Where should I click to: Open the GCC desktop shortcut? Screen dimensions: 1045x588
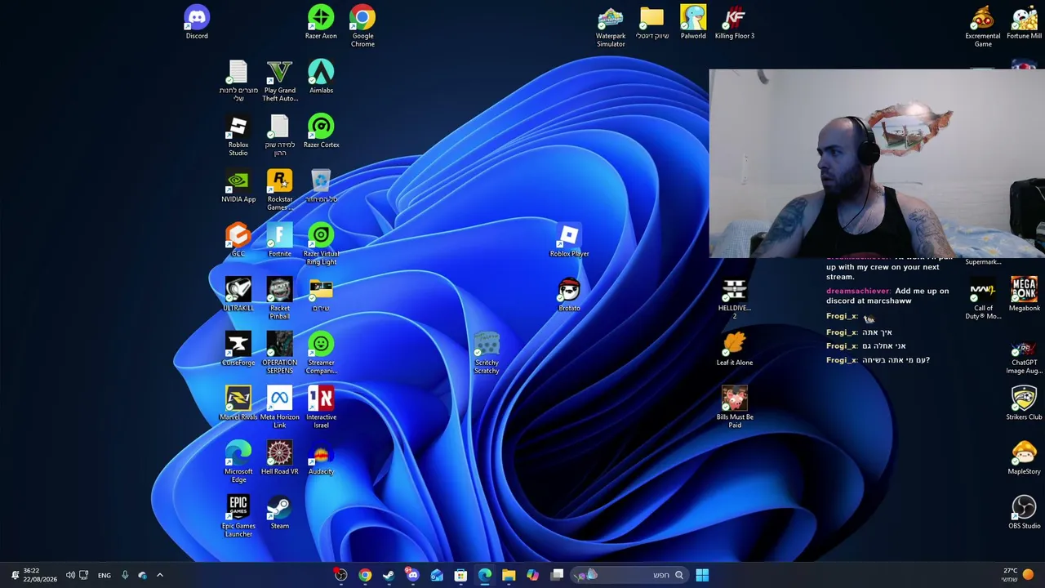pos(238,241)
